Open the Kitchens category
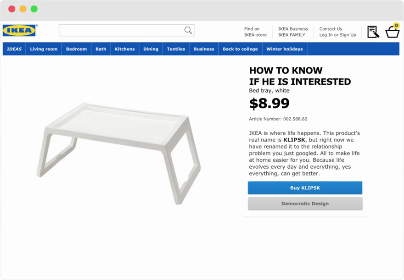Image resolution: width=404 pixels, height=280 pixels. 125,49
